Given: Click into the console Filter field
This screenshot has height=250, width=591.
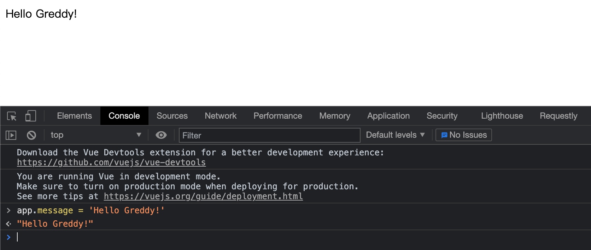Looking at the screenshot, I should point(269,135).
